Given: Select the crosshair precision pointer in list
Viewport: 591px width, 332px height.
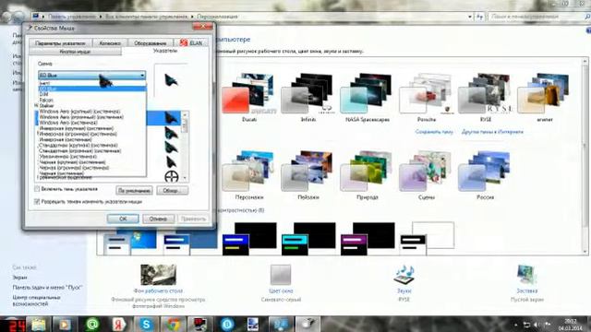Looking at the screenshot, I should (x=172, y=176).
